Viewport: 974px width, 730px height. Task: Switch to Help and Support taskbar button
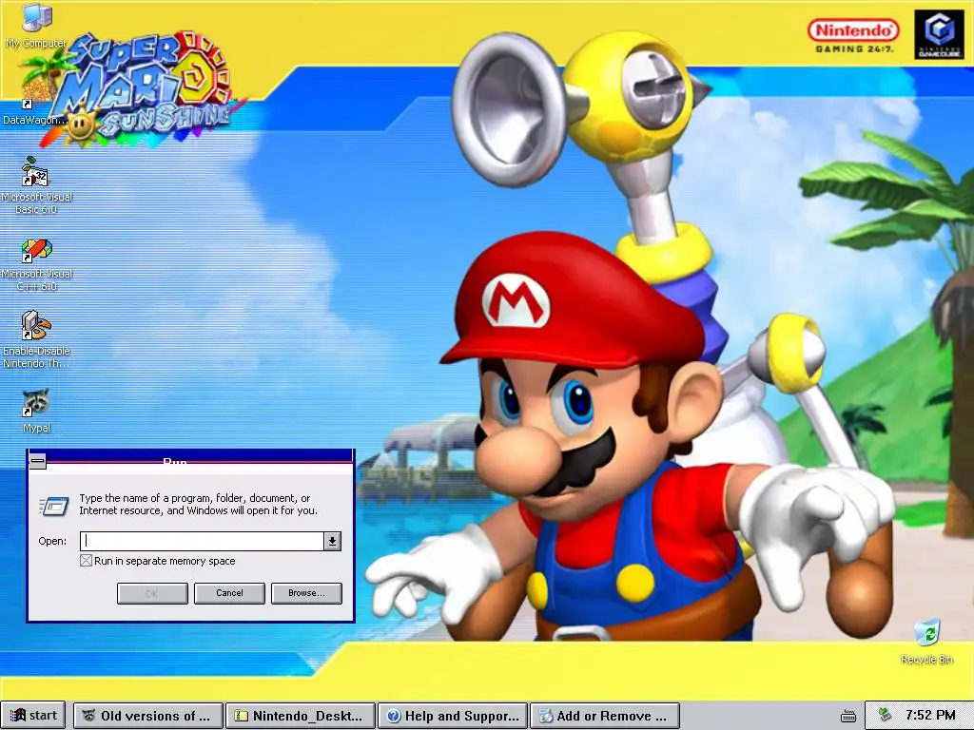coord(453,716)
